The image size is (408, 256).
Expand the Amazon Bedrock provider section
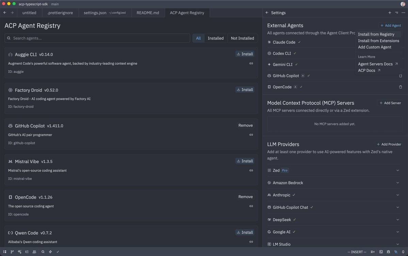397,183
